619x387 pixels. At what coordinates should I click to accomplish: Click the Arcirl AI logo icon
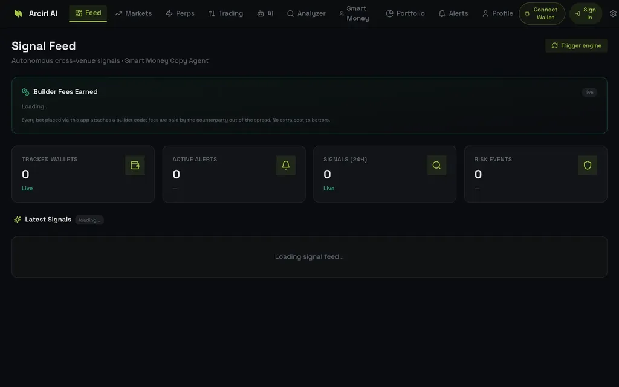click(18, 13)
